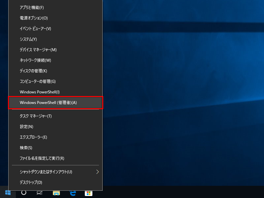Choose システム(Y) in the context menu

pos(55,39)
